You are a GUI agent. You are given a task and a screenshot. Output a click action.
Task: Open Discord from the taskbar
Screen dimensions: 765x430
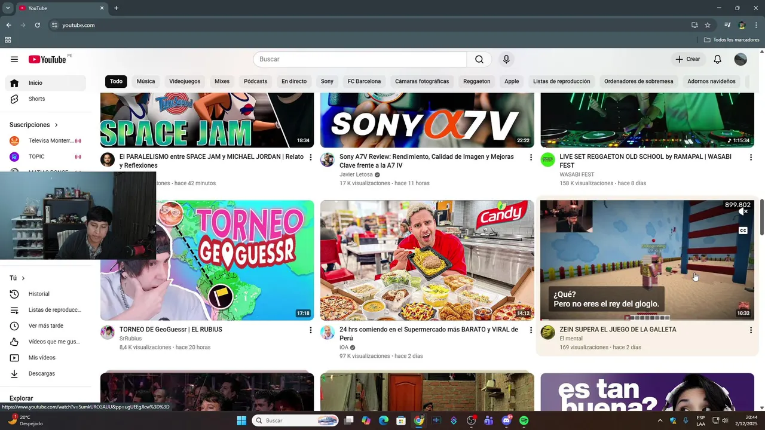507,420
